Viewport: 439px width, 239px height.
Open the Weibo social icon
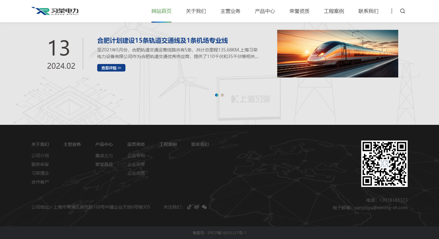(x=197, y=207)
